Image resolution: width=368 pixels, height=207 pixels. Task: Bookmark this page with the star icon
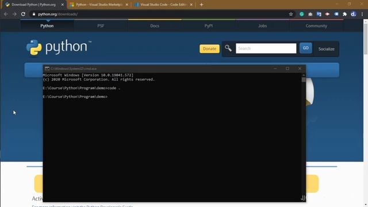[x=291, y=14]
